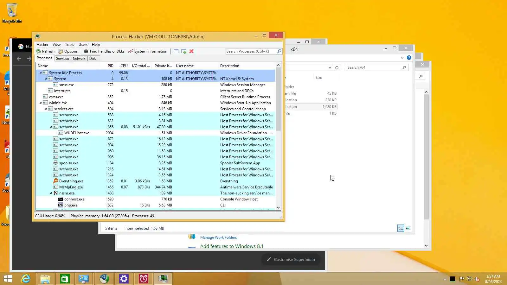Open the Help menu in Process Hacker
This screenshot has height=285, width=507.
tap(96, 45)
